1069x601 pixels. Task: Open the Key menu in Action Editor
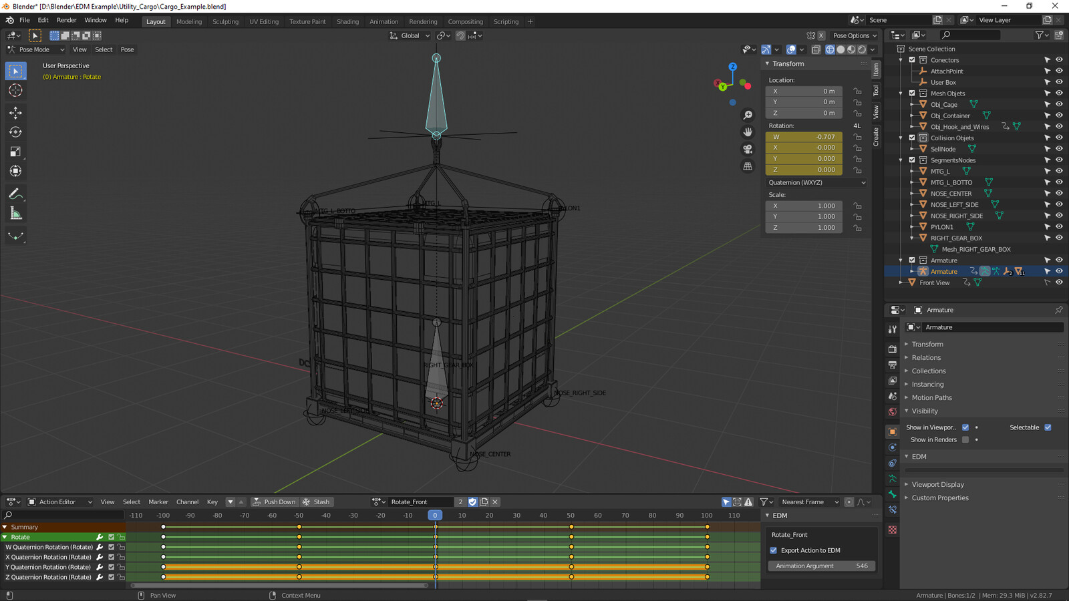(212, 502)
